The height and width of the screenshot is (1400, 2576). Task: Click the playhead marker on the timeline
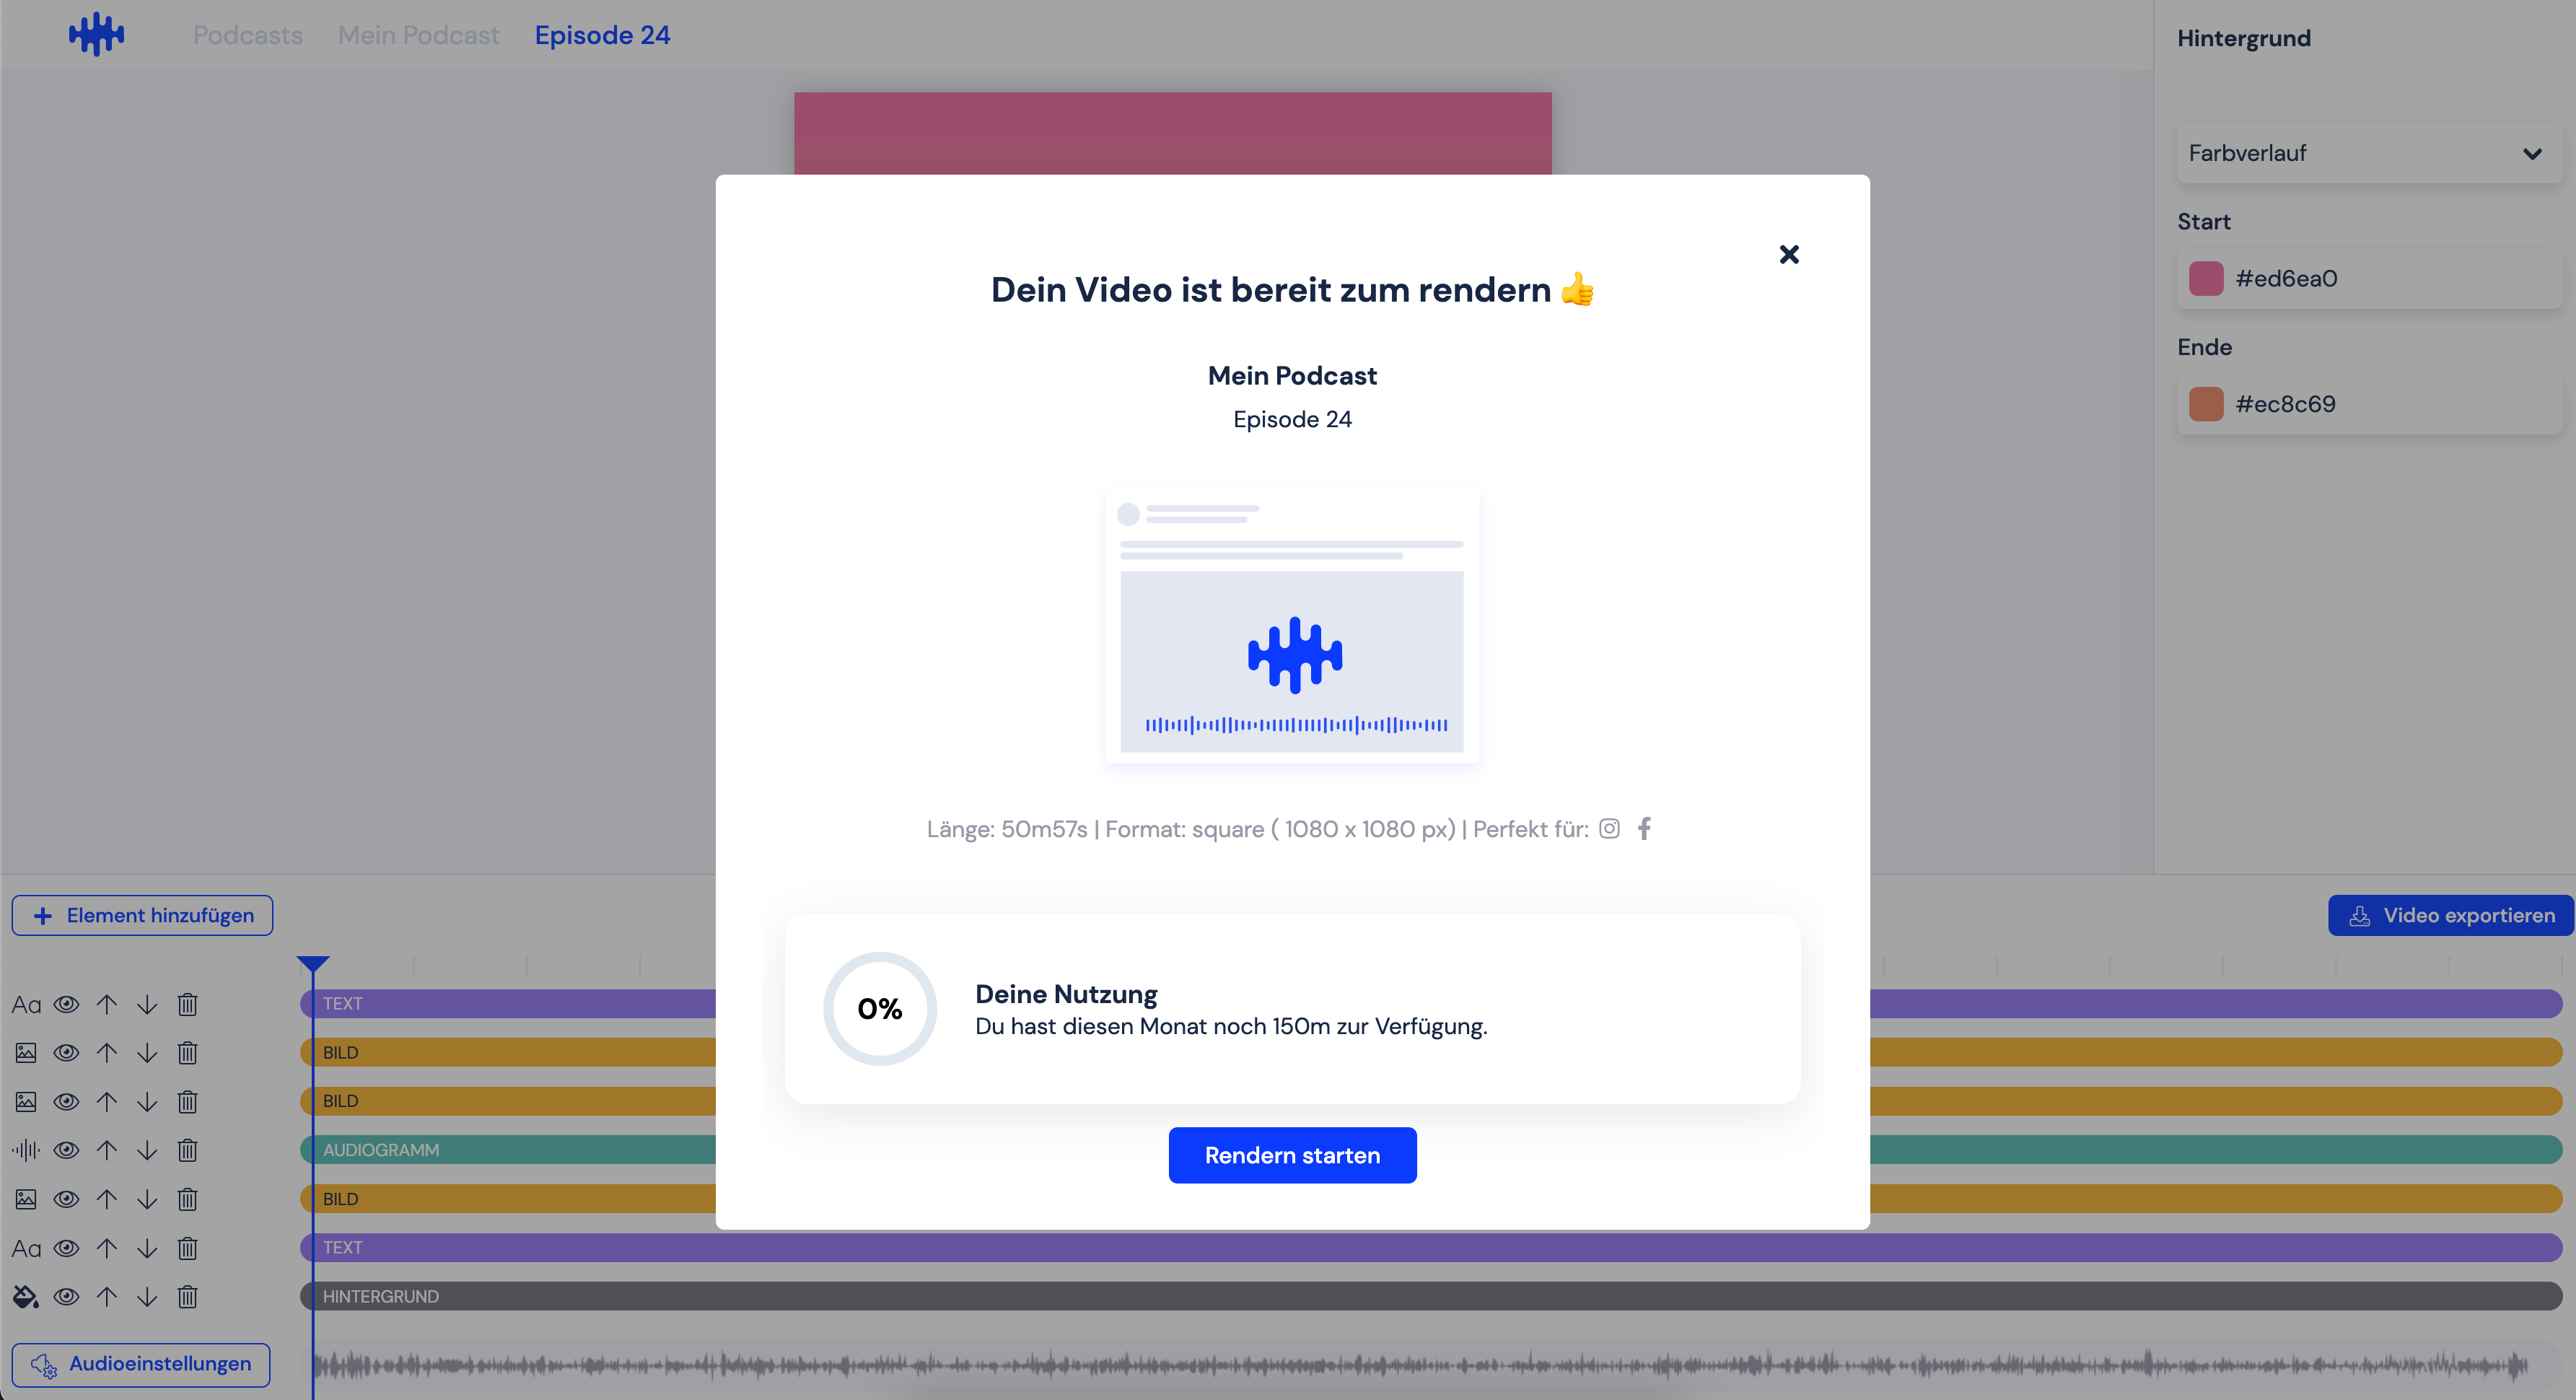click(x=313, y=963)
